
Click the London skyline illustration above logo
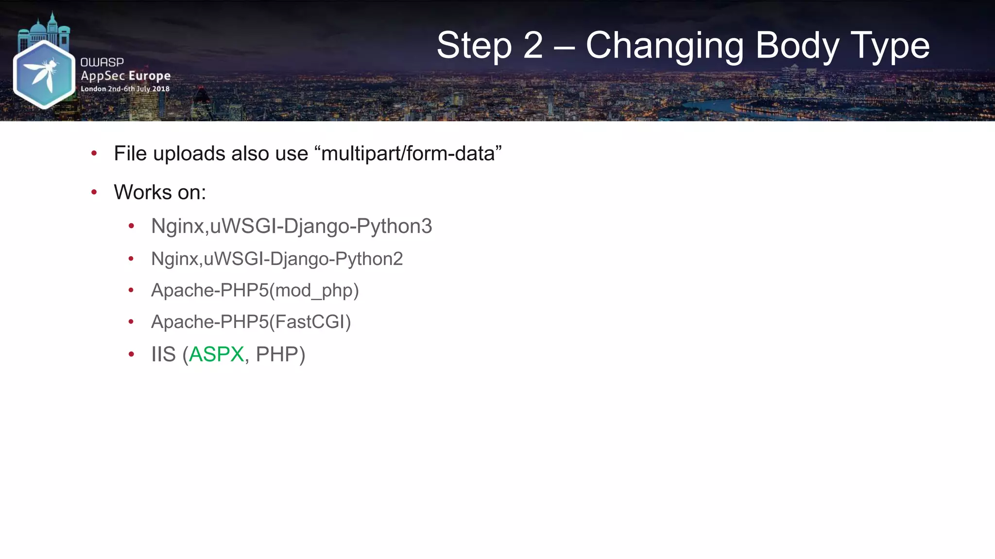pos(44,30)
